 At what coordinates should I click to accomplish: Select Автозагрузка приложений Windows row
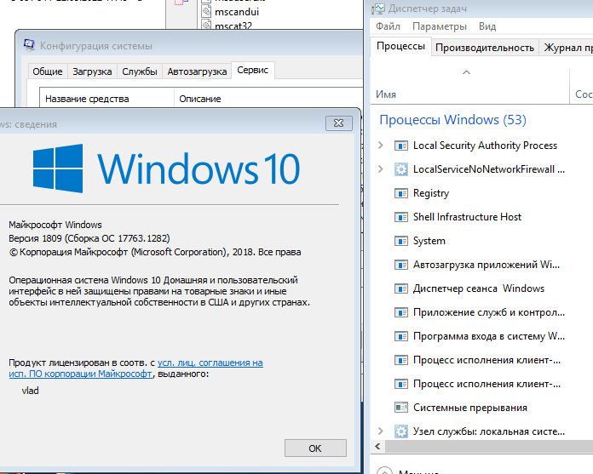coord(482,265)
